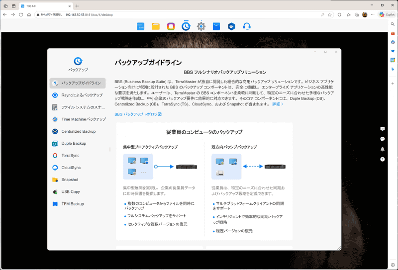The height and width of the screenshot is (270, 398).
Task: Click heading 従業員のコンピュータのバックアップ
Action: click(204, 132)
